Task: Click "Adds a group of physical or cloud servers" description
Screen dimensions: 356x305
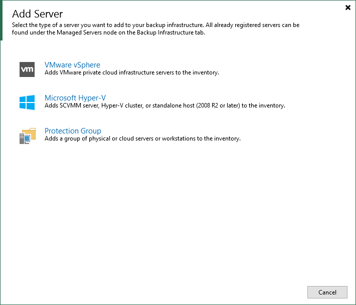Action: pos(142,138)
